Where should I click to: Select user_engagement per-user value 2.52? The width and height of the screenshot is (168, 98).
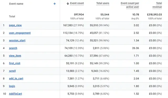(136, 33)
